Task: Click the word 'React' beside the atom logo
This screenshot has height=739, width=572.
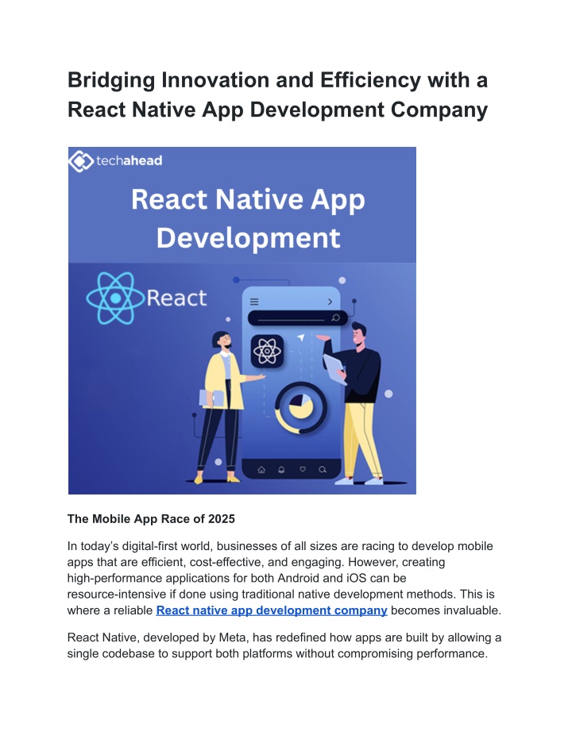Action: pyautogui.click(x=176, y=298)
